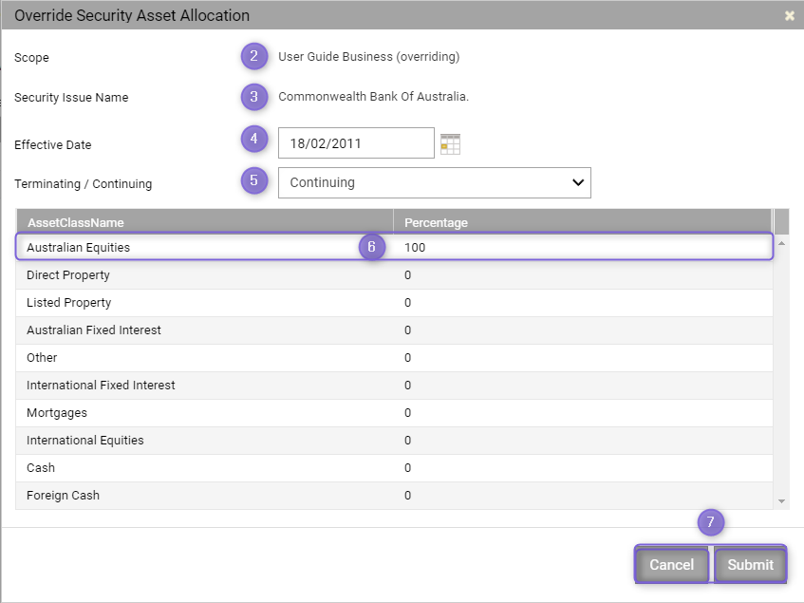The width and height of the screenshot is (804, 603).
Task: Click the Terminating / Continuing label
Action: click(84, 183)
